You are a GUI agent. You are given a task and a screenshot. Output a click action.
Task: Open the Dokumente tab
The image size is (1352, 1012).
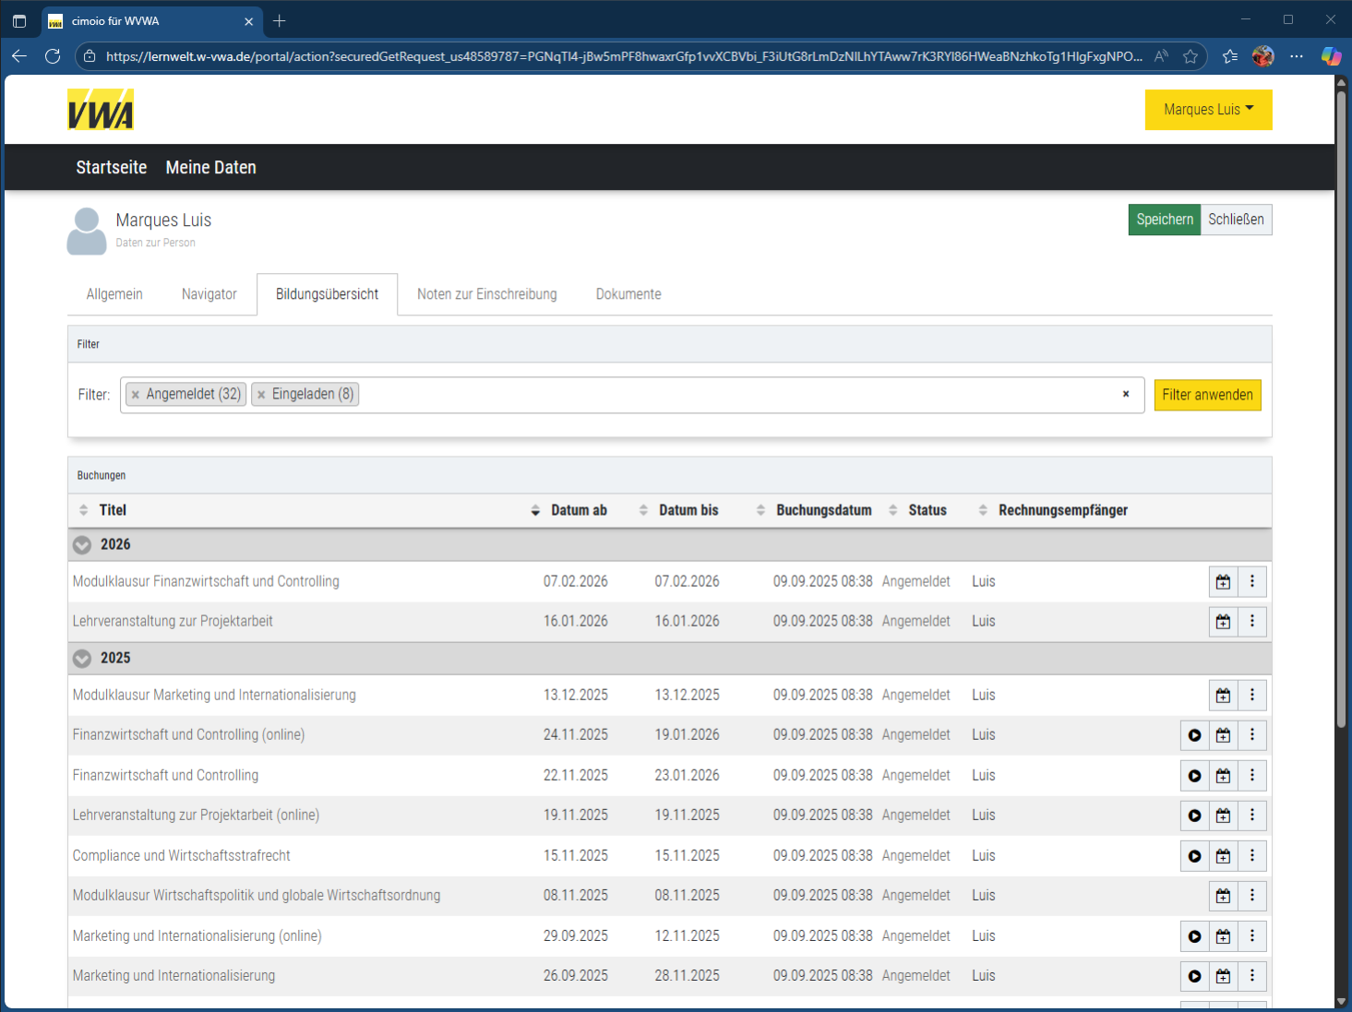[628, 294]
